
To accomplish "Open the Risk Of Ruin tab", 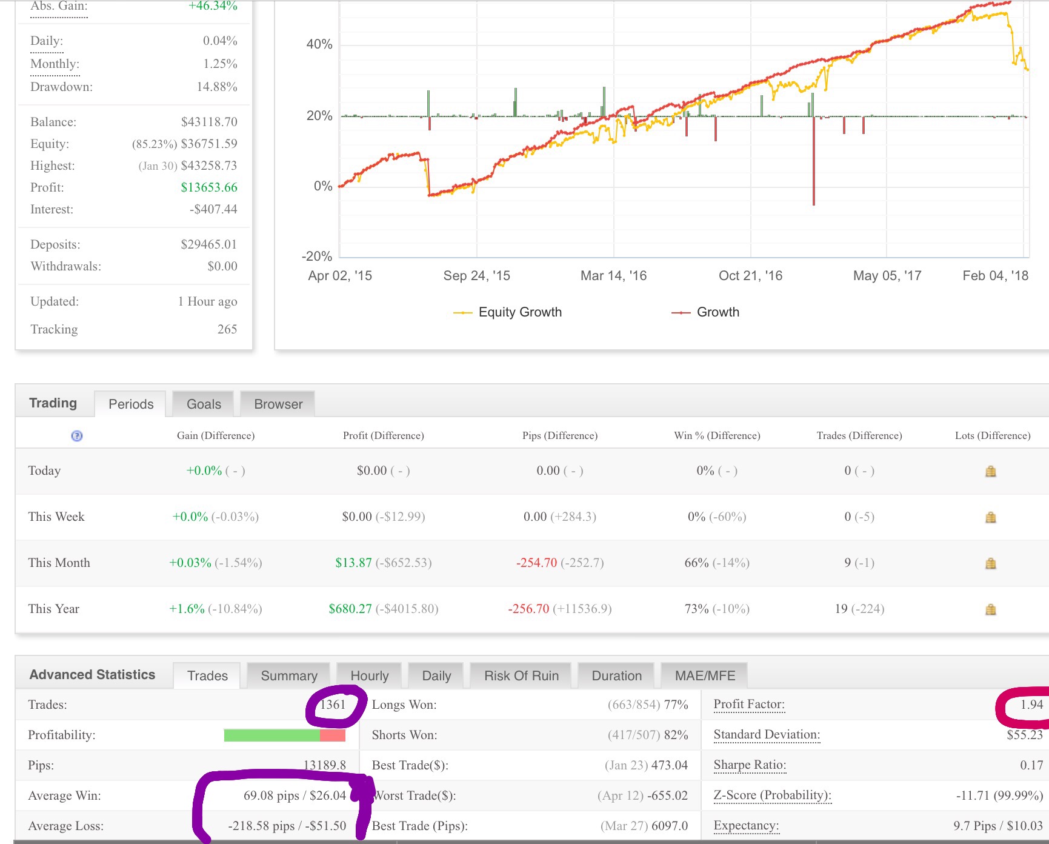I will [521, 676].
